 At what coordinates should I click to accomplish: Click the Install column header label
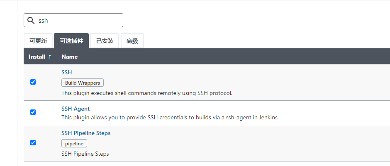pos(37,57)
